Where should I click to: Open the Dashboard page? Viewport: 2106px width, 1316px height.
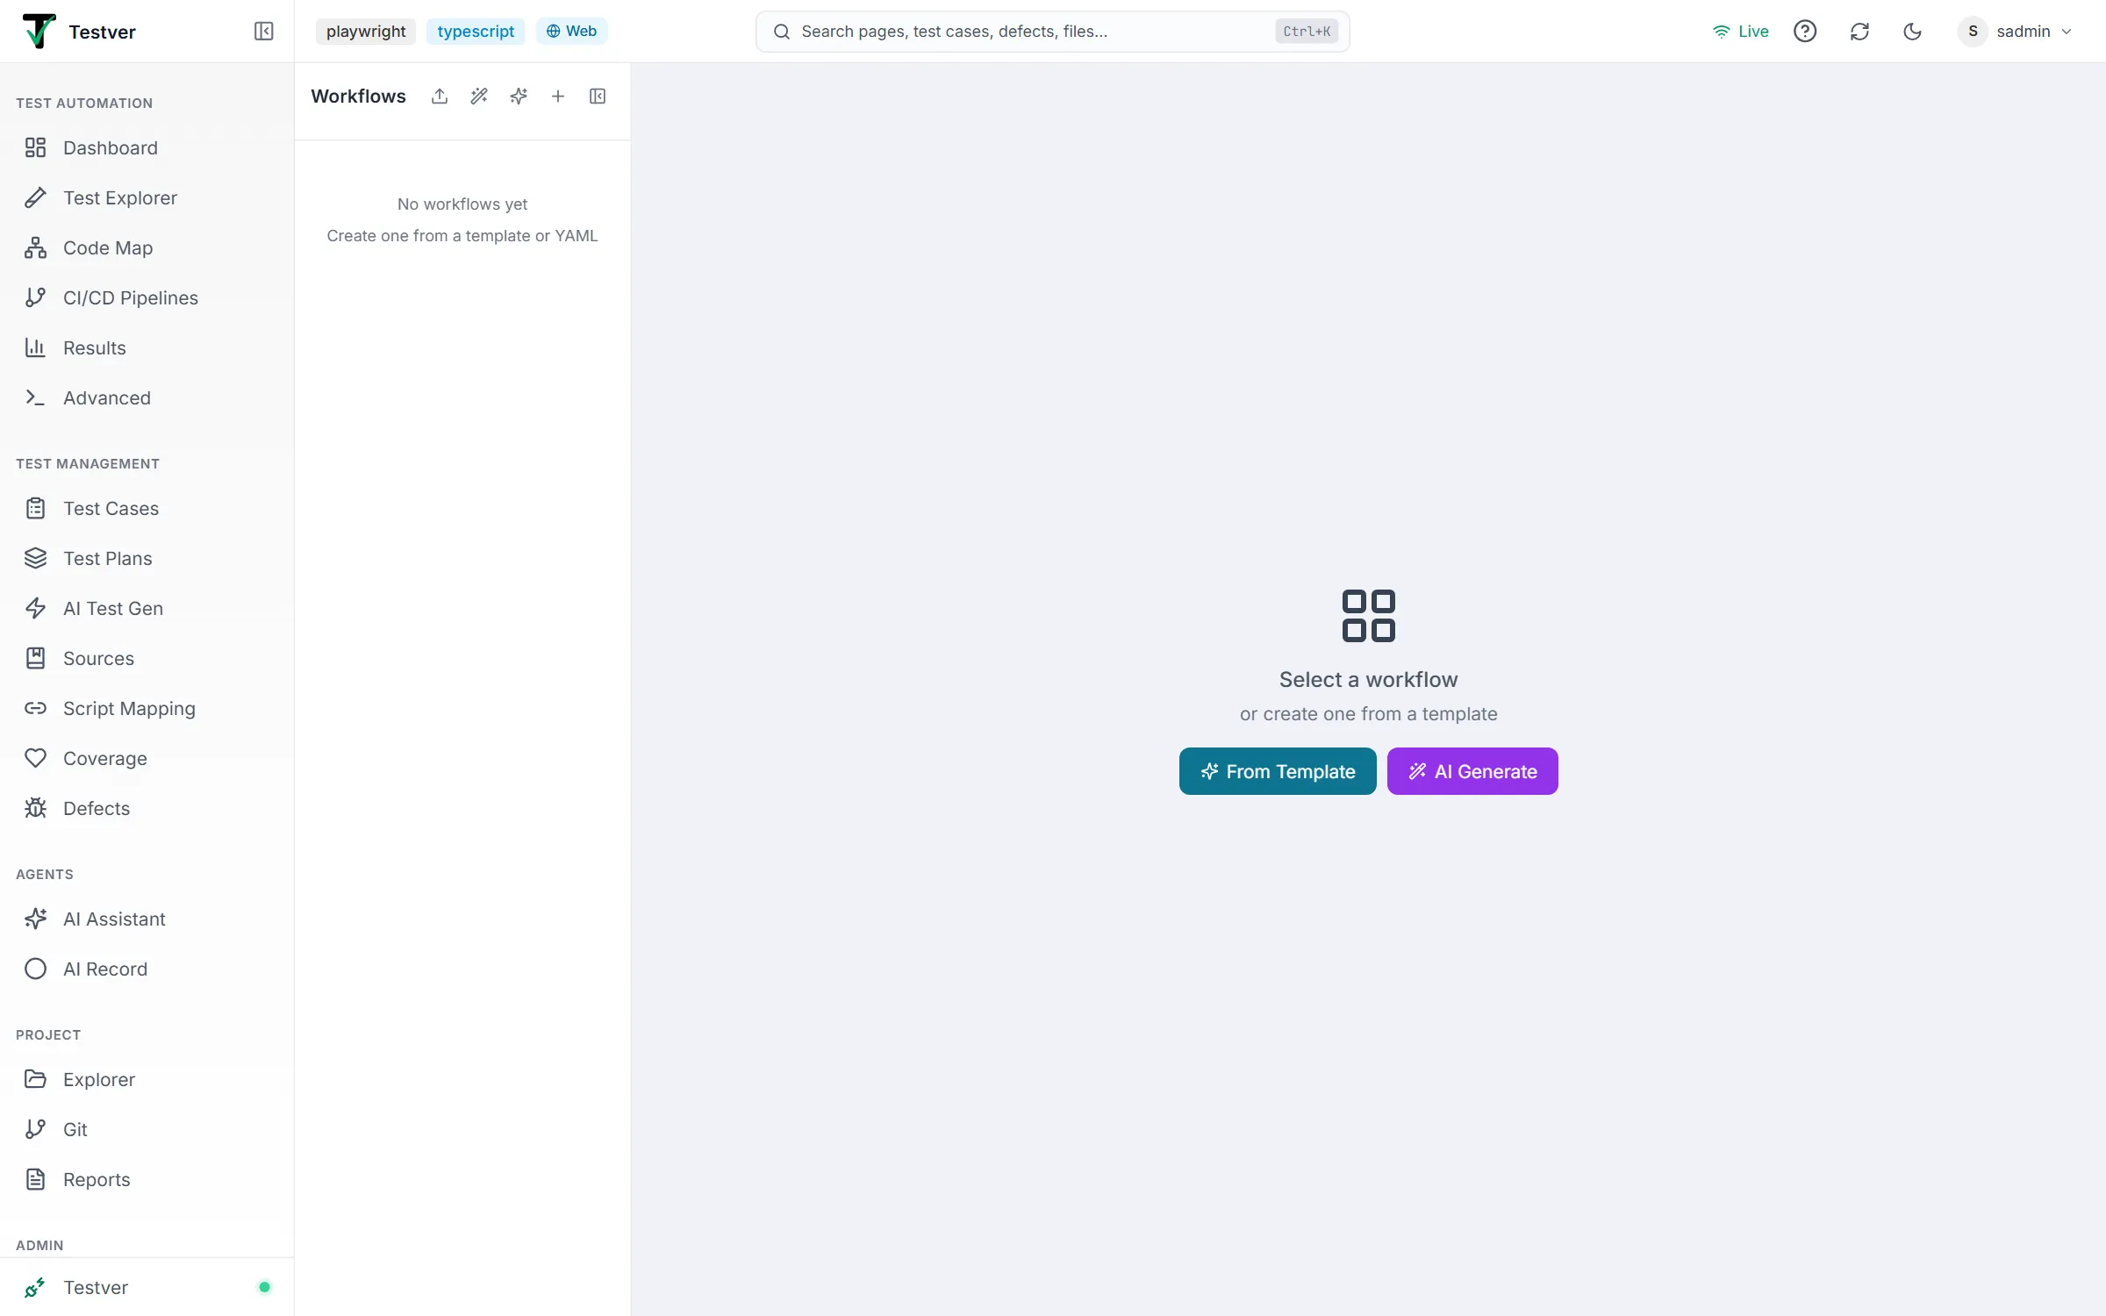point(147,147)
